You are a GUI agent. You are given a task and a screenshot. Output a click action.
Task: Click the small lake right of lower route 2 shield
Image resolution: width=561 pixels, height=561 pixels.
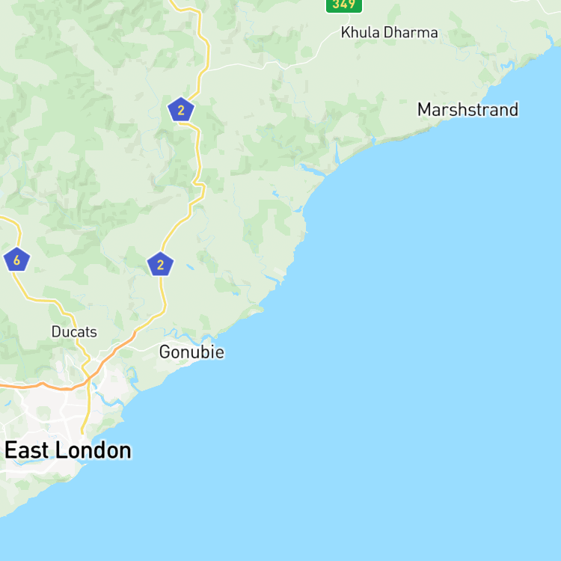[x=190, y=267]
